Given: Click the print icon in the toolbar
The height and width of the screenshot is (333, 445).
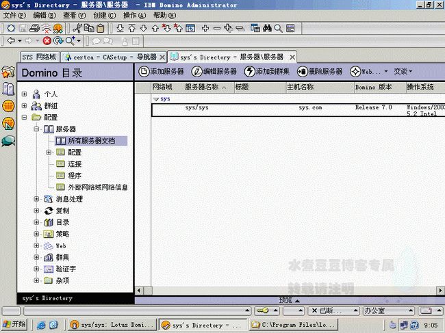Looking at the screenshot, I should (x=35, y=28).
